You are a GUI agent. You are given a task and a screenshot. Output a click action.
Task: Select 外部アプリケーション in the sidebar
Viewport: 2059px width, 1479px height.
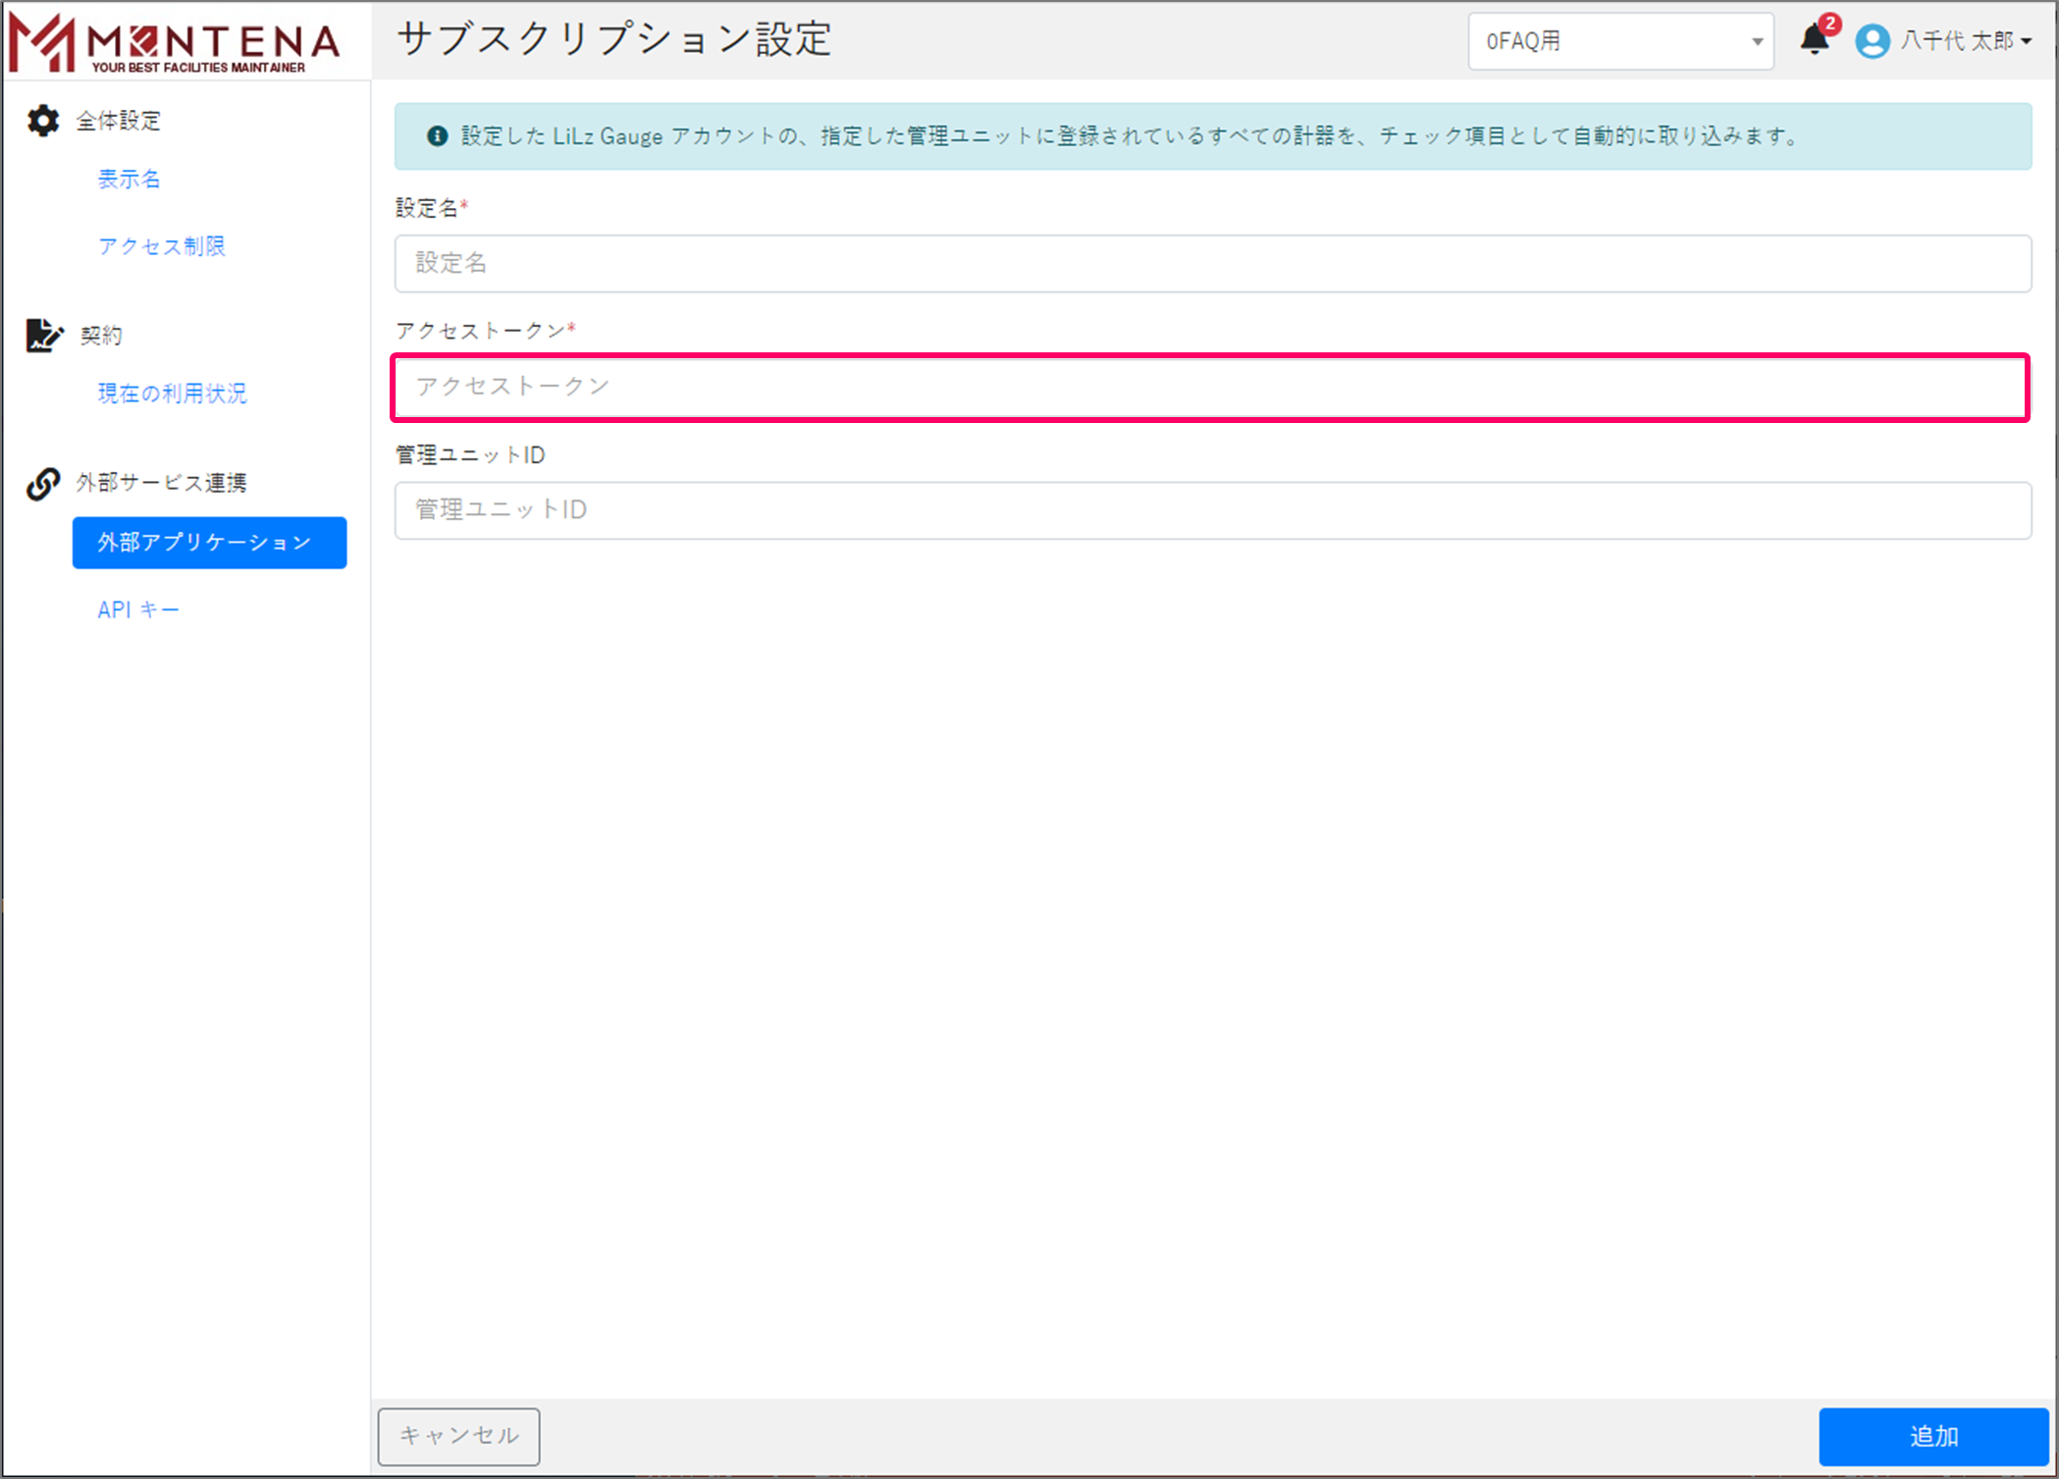coord(209,543)
